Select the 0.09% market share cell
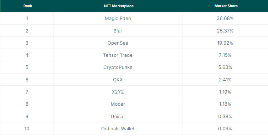268x136 pixels. click(225, 129)
